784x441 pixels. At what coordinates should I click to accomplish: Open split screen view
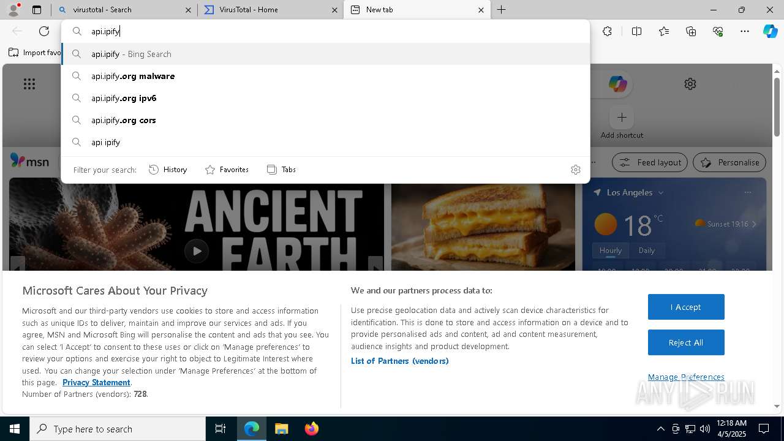[636, 31]
